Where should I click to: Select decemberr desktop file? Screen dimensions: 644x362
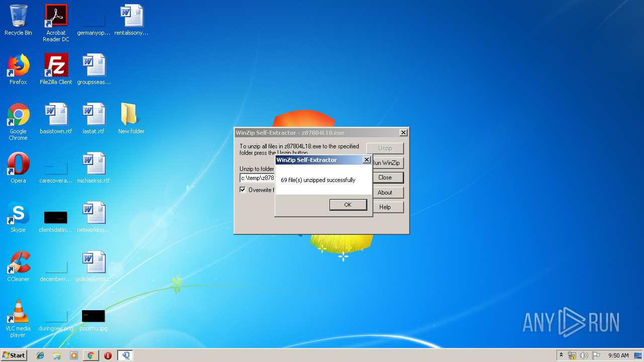coord(56,266)
